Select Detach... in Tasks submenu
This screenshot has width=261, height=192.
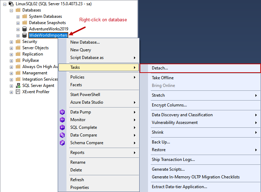point(200,68)
